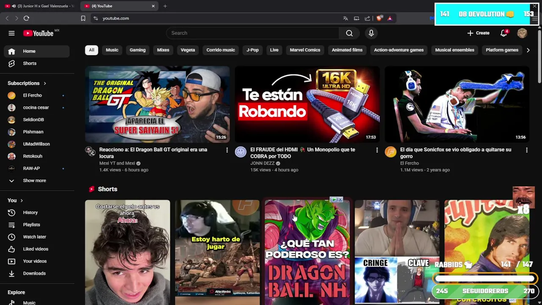The width and height of the screenshot is (542, 305).
Task: Open the You section chevron
Action: [21, 200]
